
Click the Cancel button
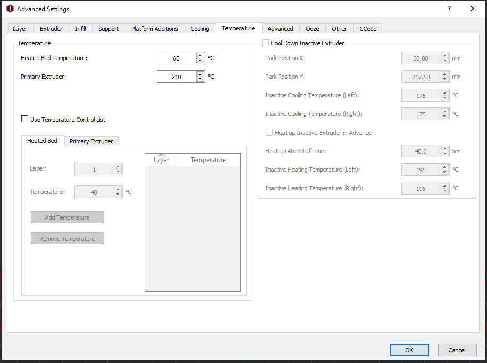[457, 350]
